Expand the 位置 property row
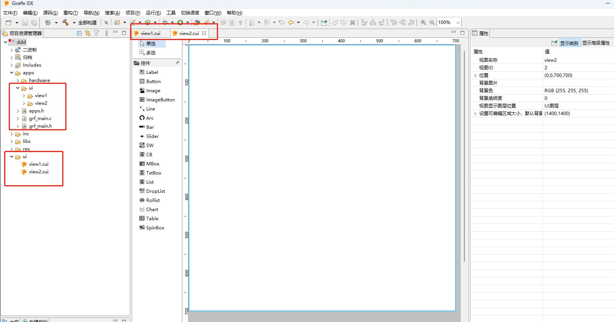Viewport: 614px width, 322px height. tap(475, 75)
